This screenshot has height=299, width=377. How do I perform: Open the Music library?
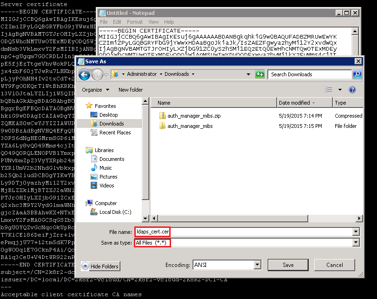pos(106,168)
